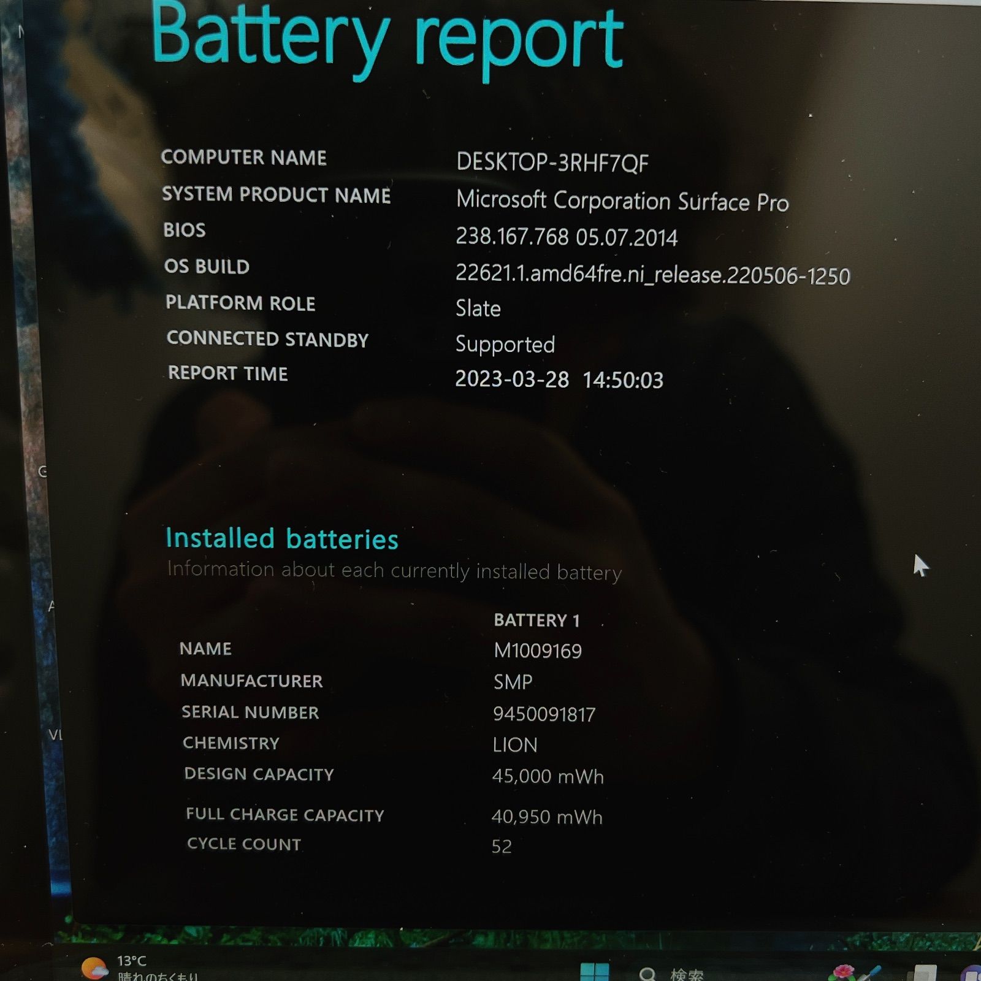Image resolution: width=981 pixels, height=981 pixels.
Task: Select serial number value 9450091817
Action: [x=544, y=714]
